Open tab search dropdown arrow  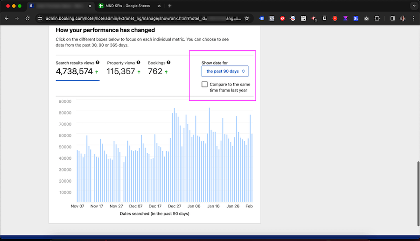point(414,6)
